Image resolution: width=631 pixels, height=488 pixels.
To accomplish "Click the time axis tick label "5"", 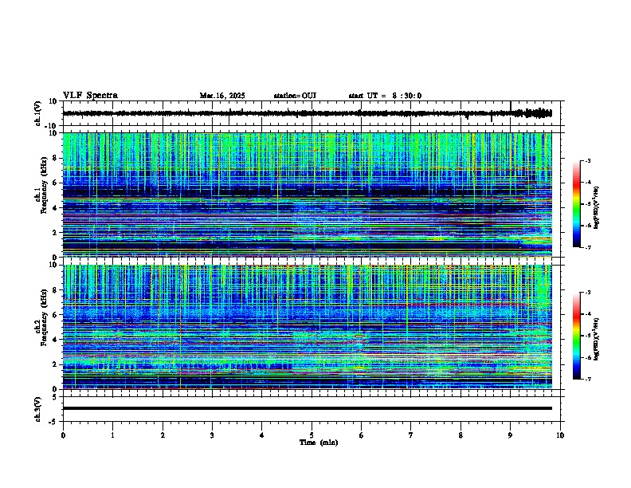I will tap(312, 435).
